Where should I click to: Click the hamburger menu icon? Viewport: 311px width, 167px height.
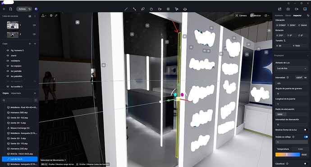pos(4,9)
